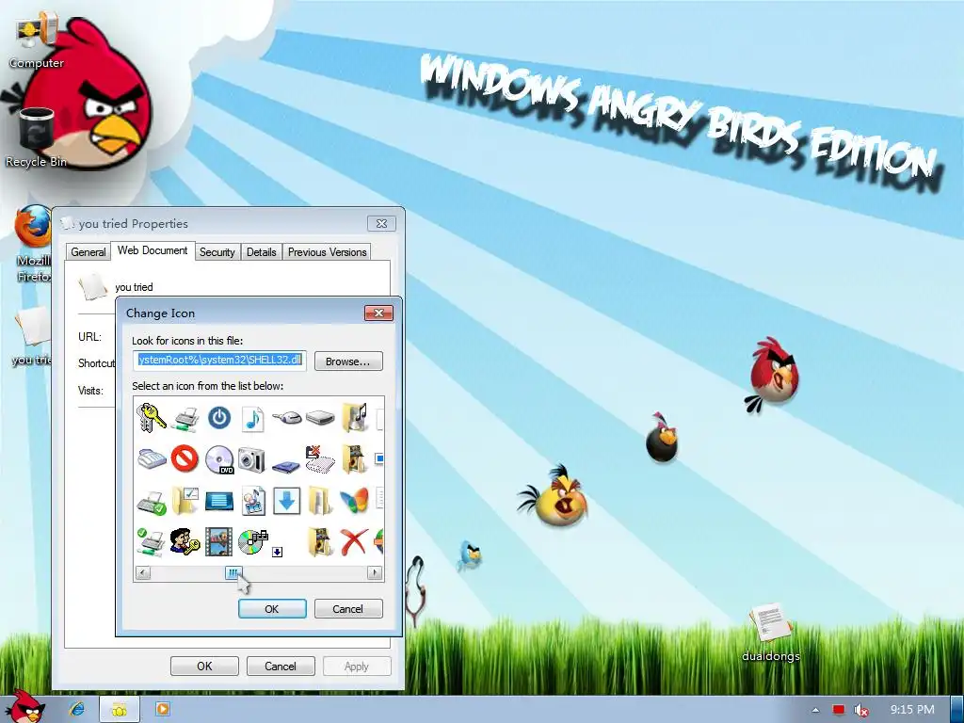This screenshot has height=723, width=964.
Task: Select the gold and silver keys icon
Action: (x=152, y=417)
